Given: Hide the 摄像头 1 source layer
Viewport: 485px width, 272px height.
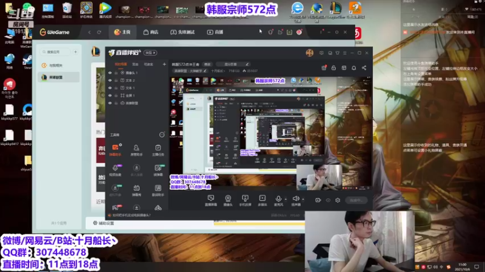Looking at the screenshot, I should pyautogui.click(x=110, y=73).
